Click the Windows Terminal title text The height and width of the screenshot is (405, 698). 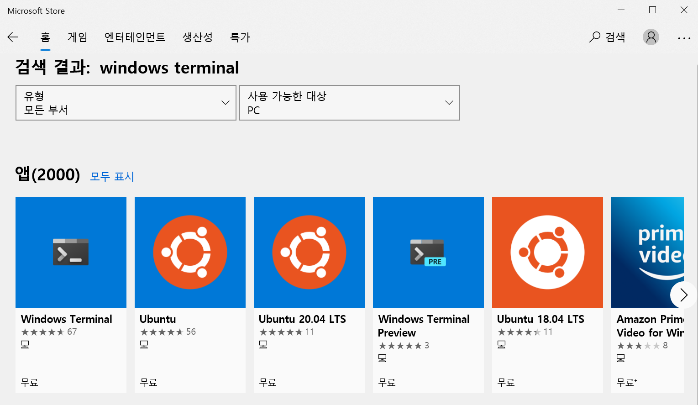coord(67,319)
